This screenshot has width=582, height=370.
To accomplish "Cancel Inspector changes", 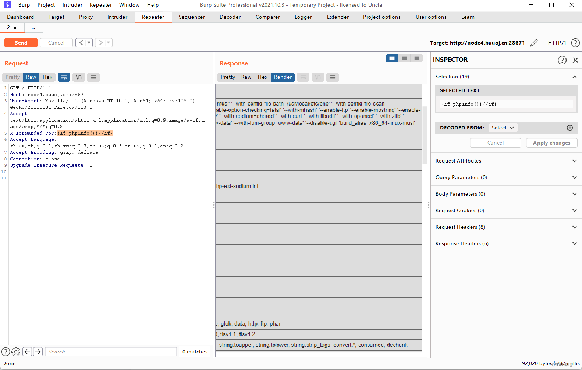I will [x=496, y=143].
